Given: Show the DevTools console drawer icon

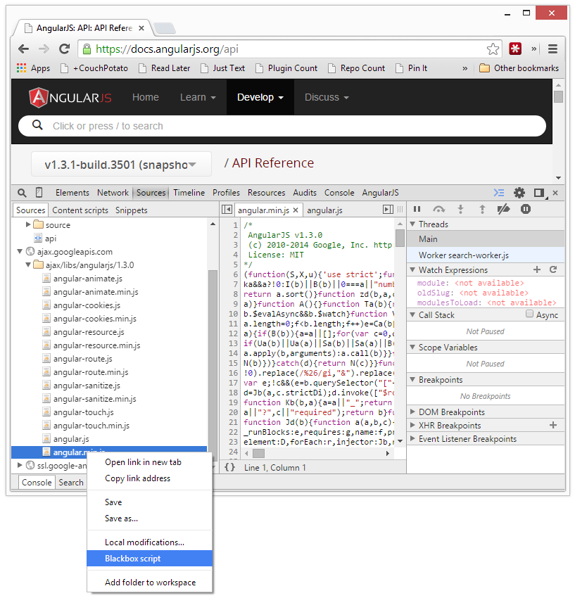Looking at the screenshot, I should click(x=499, y=193).
